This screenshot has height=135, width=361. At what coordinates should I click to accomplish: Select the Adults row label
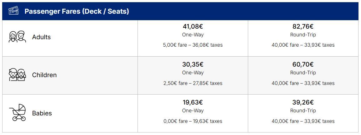[41, 37]
